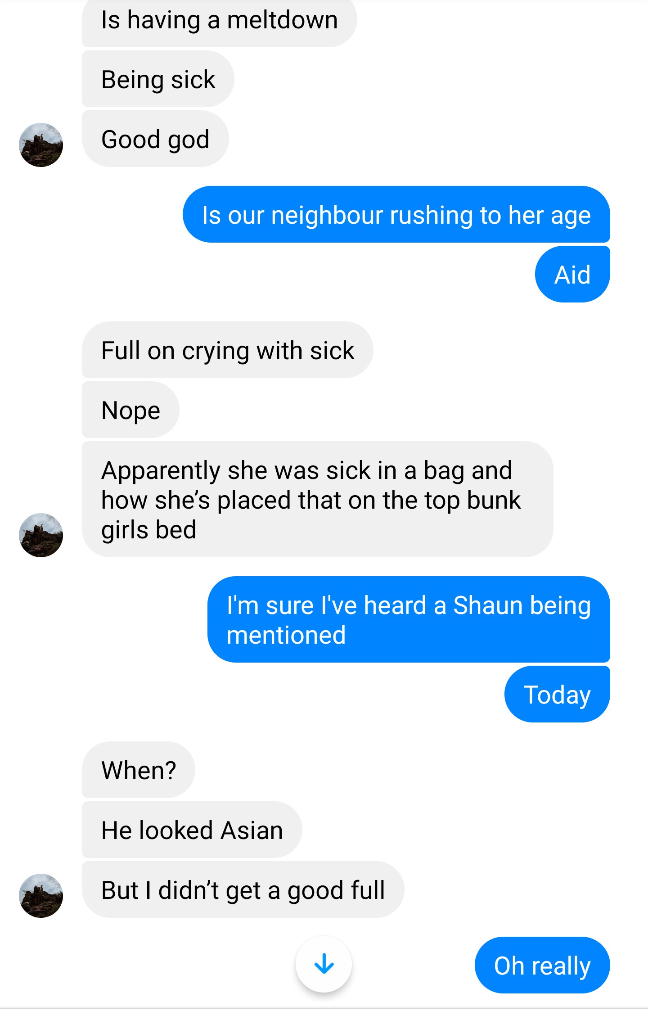Select the 'I'm sure I've heard a Shaun' message
648x1011 pixels.
coord(409,619)
